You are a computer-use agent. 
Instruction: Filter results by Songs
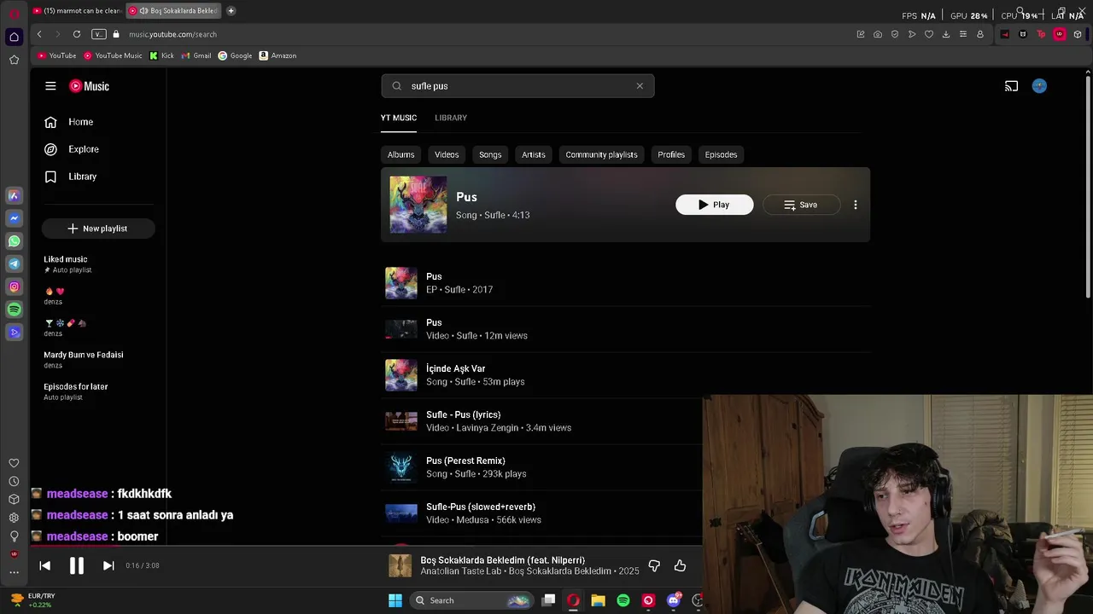[x=490, y=154]
